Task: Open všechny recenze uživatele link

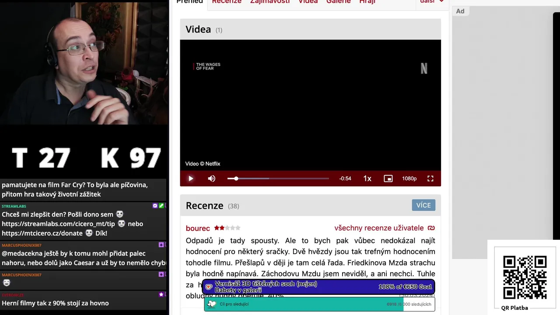Action: [x=379, y=228]
